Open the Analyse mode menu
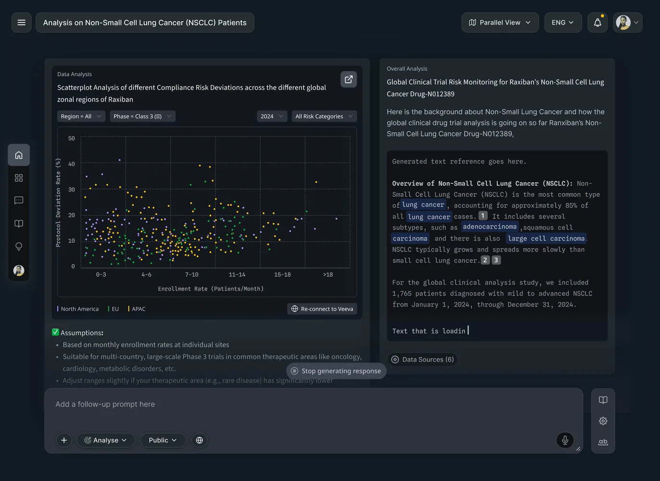This screenshot has width=660, height=481. pyautogui.click(x=106, y=440)
